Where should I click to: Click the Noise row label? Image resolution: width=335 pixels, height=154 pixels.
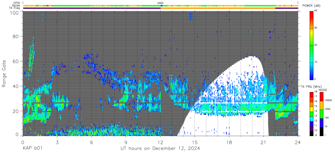(x=16, y=5)
